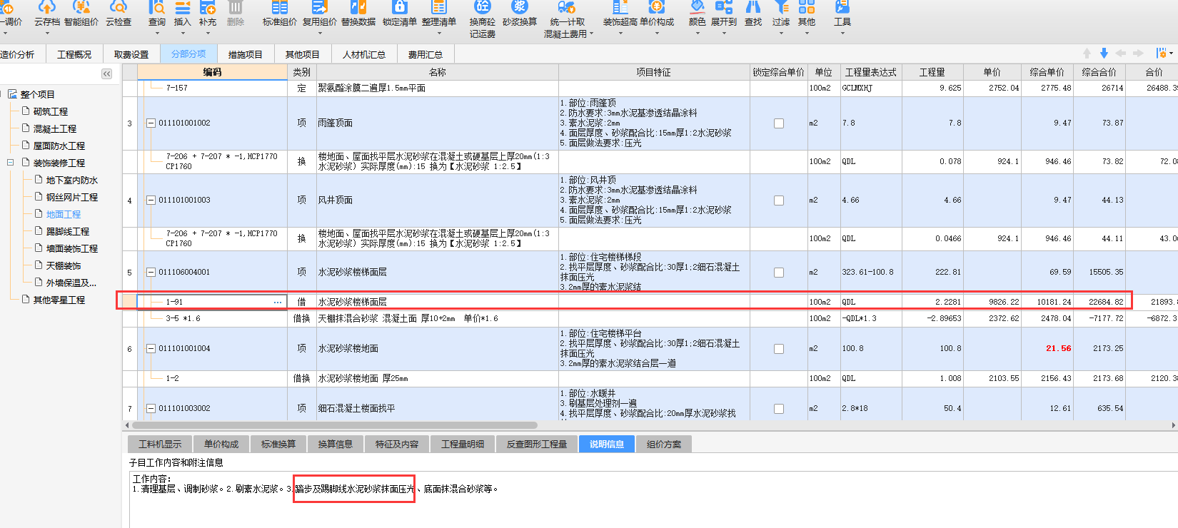Switch to the 工程概况 tab
The image size is (1178, 528).
point(74,54)
